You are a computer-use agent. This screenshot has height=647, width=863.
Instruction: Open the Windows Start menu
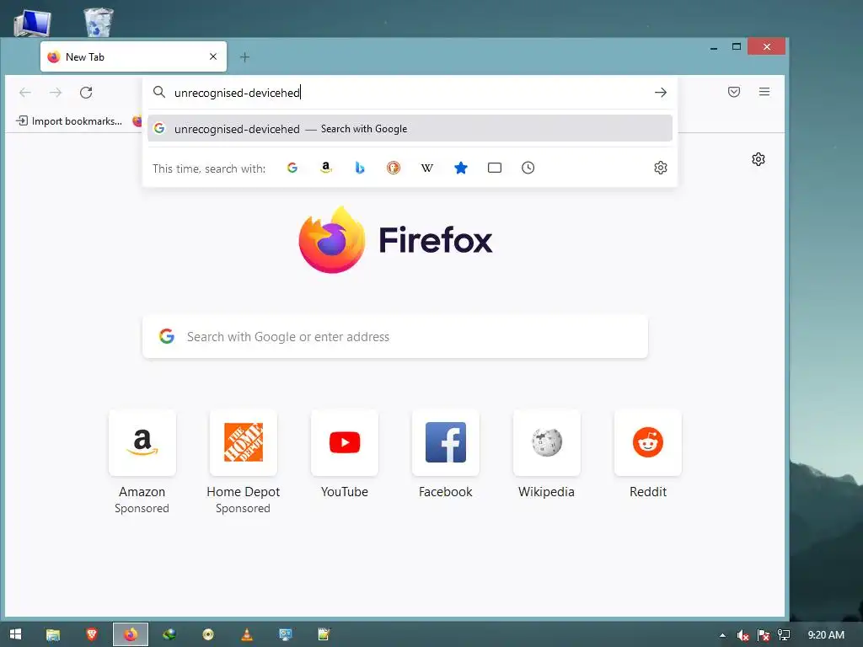tap(15, 634)
